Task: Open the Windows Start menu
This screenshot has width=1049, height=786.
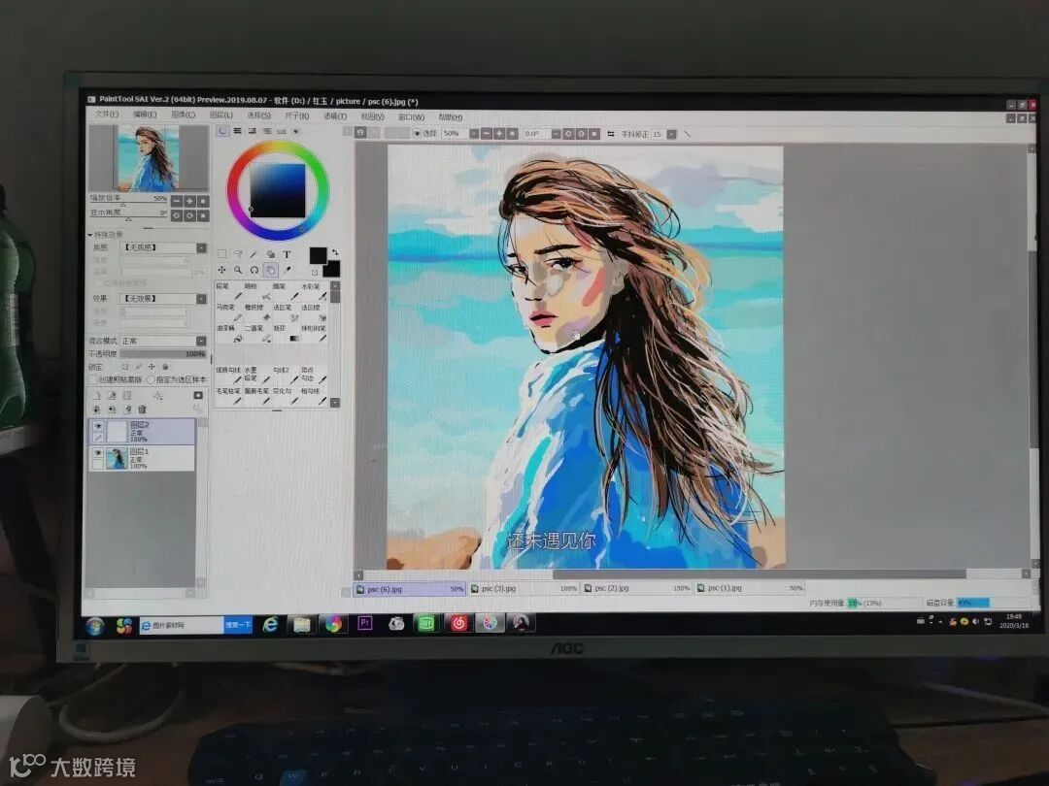Action: click(95, 626)
